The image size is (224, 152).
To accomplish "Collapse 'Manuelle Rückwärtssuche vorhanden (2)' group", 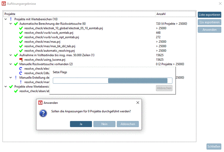I will [10, 64].
